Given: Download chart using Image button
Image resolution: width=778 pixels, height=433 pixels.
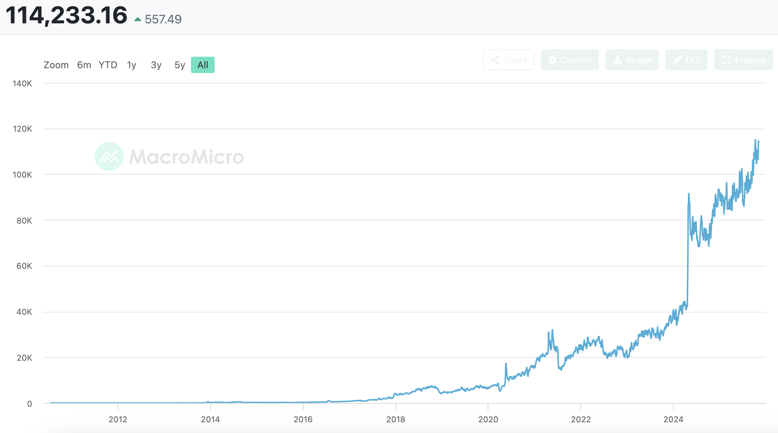Looking at the screenshot, I should pyautogui.click(x=632, y=60).
